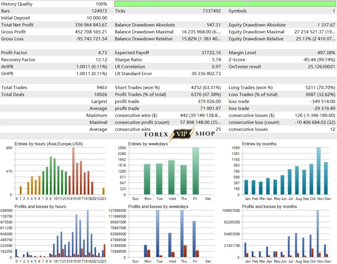Click LR Correlation value 0.97

(216, 67)
